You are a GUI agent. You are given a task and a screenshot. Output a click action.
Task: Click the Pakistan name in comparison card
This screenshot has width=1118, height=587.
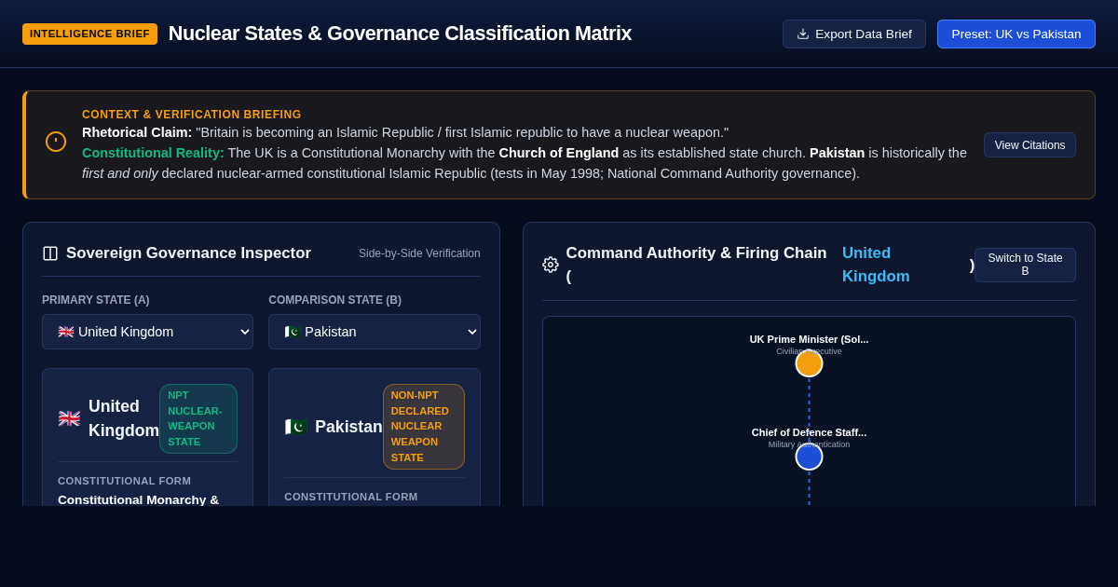click(x=348, y=427)
